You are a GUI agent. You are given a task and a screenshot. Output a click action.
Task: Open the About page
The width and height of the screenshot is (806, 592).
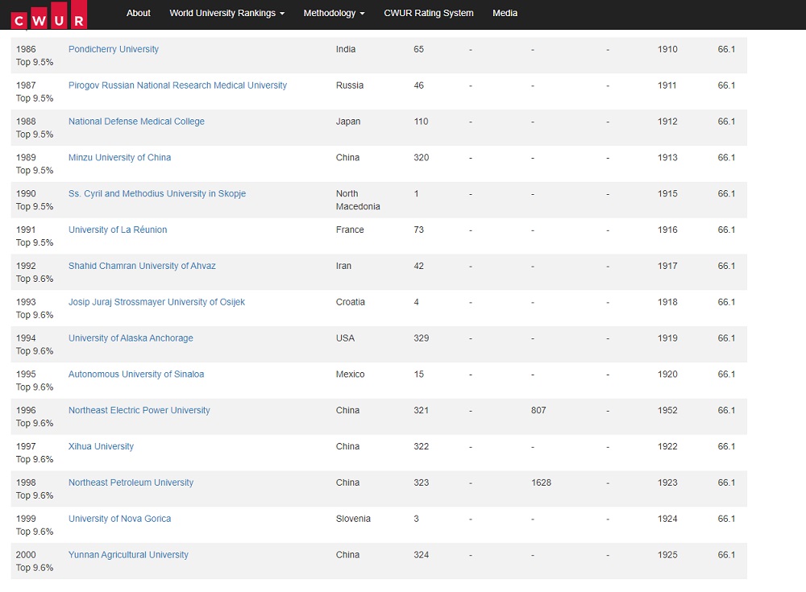tap(139, 13)
